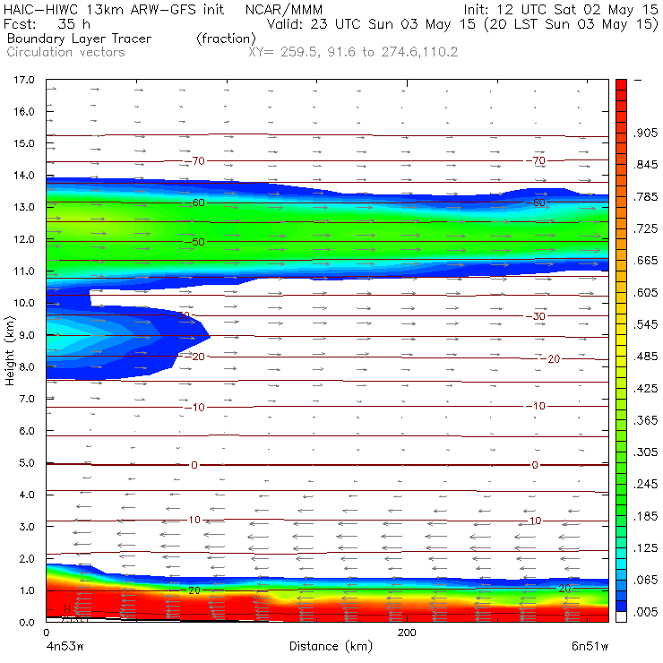Screen dimensions: 663x663
Task: Click the '9.0' height tick label
Action: (x=27, y=335)
